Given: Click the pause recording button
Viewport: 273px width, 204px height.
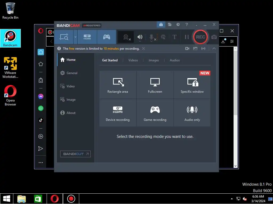Looking at the screenshot, I should [187, 37].
